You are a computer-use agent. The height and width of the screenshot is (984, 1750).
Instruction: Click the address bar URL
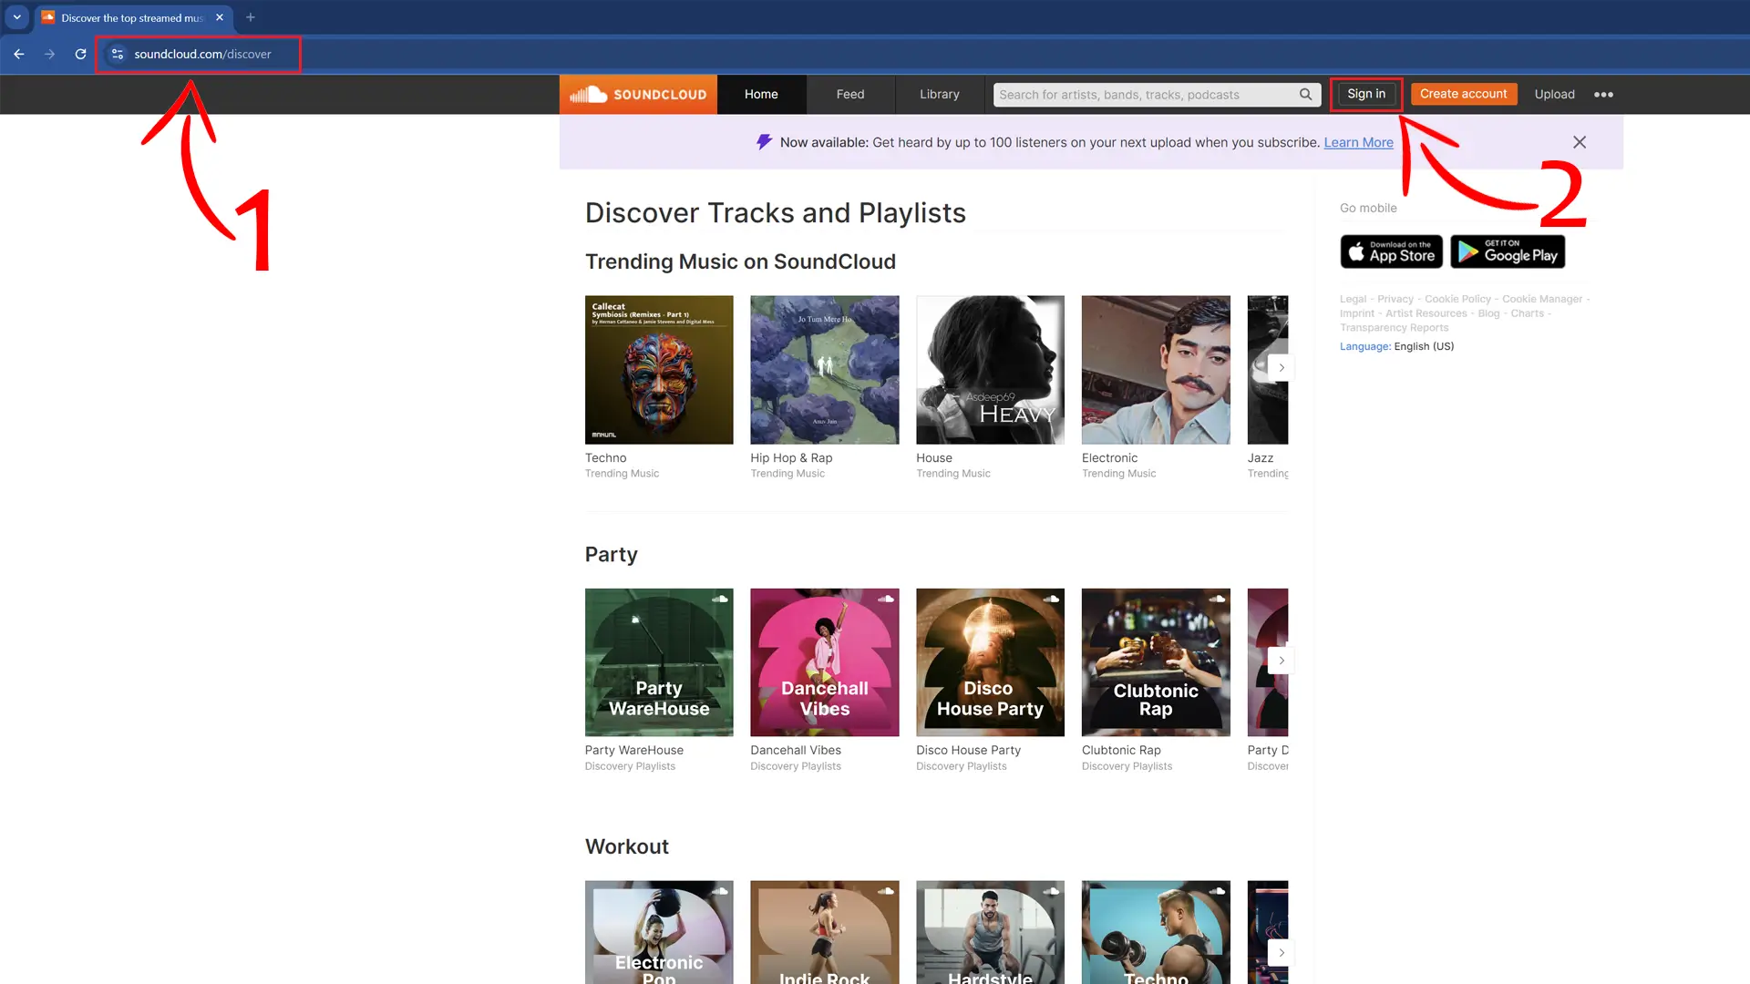(x=202, y=55)
